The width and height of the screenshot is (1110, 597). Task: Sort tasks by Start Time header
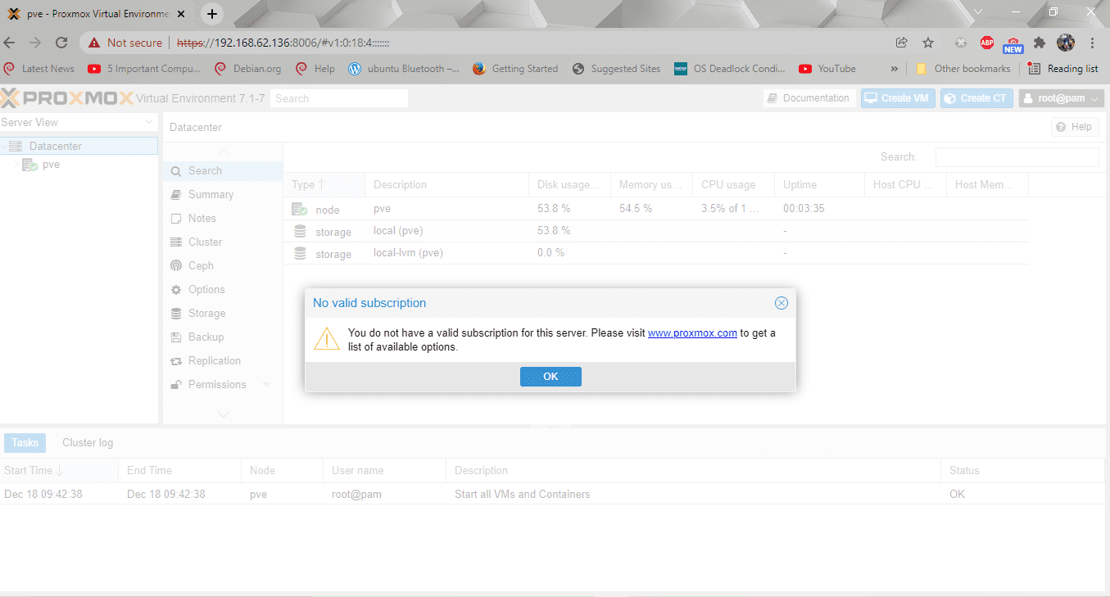(x=59, y=470)
